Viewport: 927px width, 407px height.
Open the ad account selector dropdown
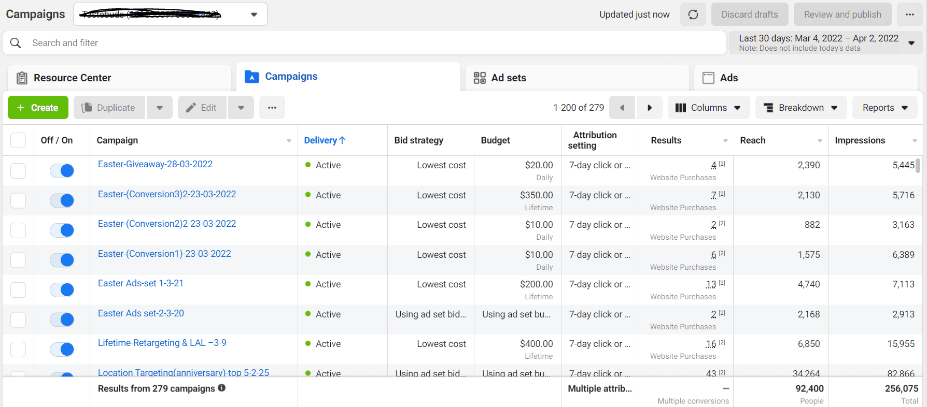click(x=170, y=14)
